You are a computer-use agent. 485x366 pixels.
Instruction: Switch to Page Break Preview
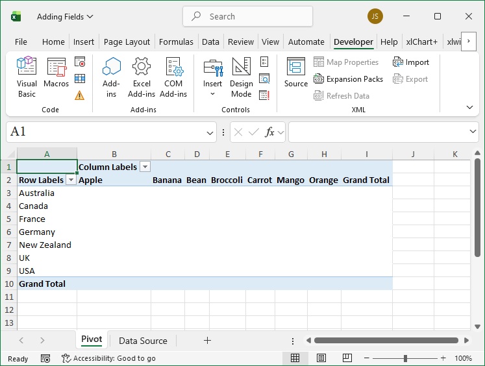347,358
